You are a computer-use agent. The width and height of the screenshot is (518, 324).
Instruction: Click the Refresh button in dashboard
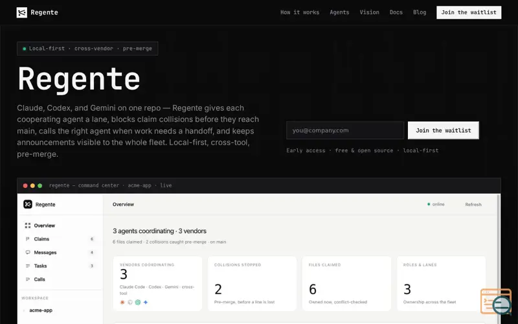point(473,204)
